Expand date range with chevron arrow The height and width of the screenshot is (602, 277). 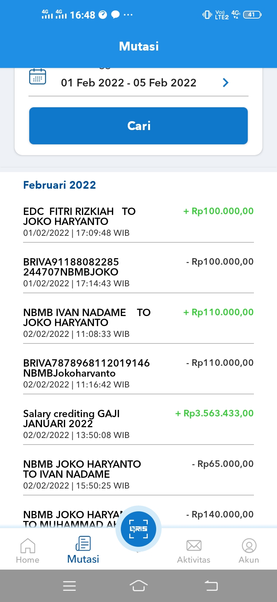point(226,83)
